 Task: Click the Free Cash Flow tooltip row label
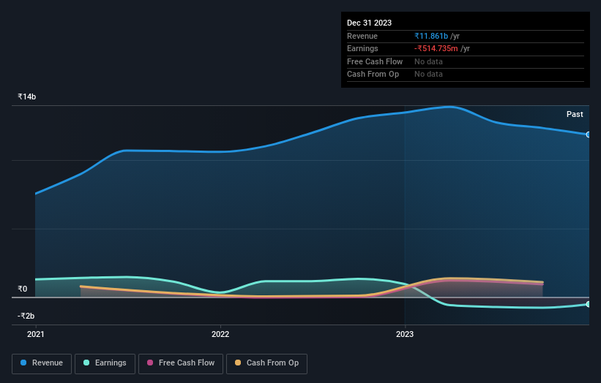(x=375, y=61)
